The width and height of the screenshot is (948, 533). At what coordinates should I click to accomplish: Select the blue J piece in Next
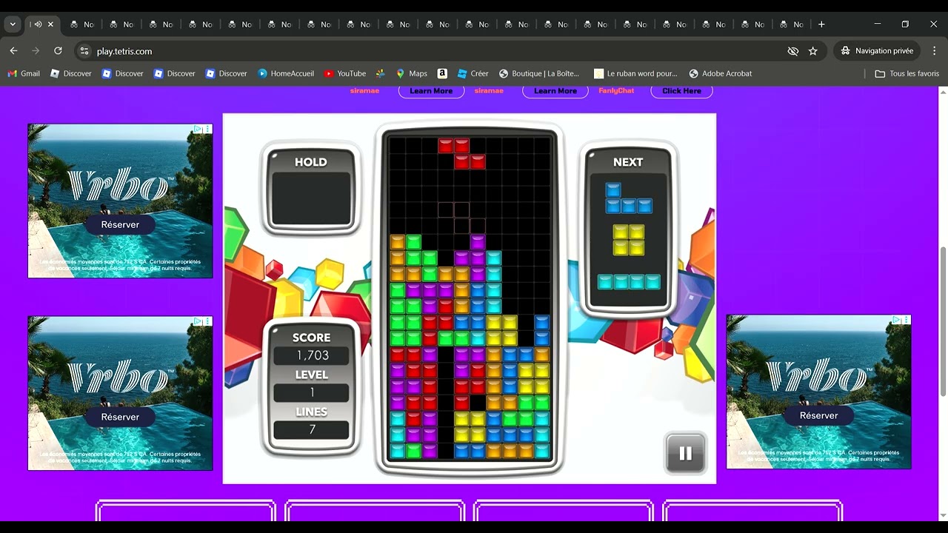click(629, 198)
